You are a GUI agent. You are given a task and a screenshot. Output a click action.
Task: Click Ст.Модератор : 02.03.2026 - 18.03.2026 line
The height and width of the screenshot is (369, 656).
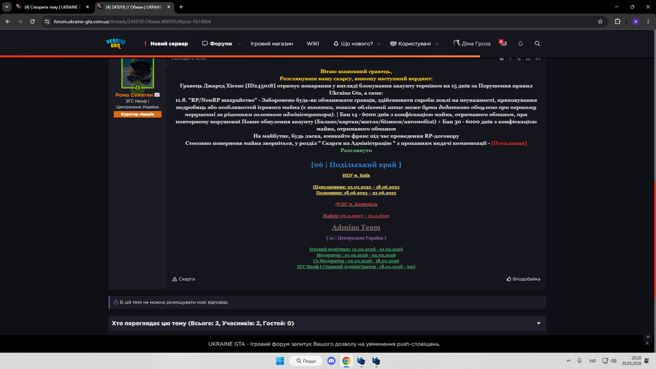(x=356, y=261)
